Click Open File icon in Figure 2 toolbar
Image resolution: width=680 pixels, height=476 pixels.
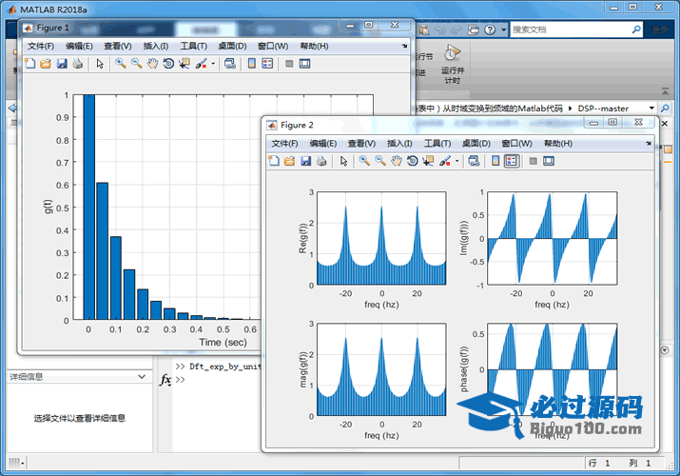(x=289, y=161)
